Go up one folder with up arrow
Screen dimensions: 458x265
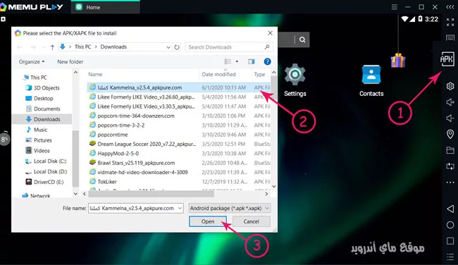point(52,47)
